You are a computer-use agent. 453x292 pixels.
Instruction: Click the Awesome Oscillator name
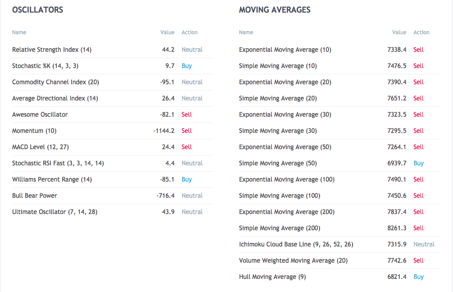pos(40,114)
